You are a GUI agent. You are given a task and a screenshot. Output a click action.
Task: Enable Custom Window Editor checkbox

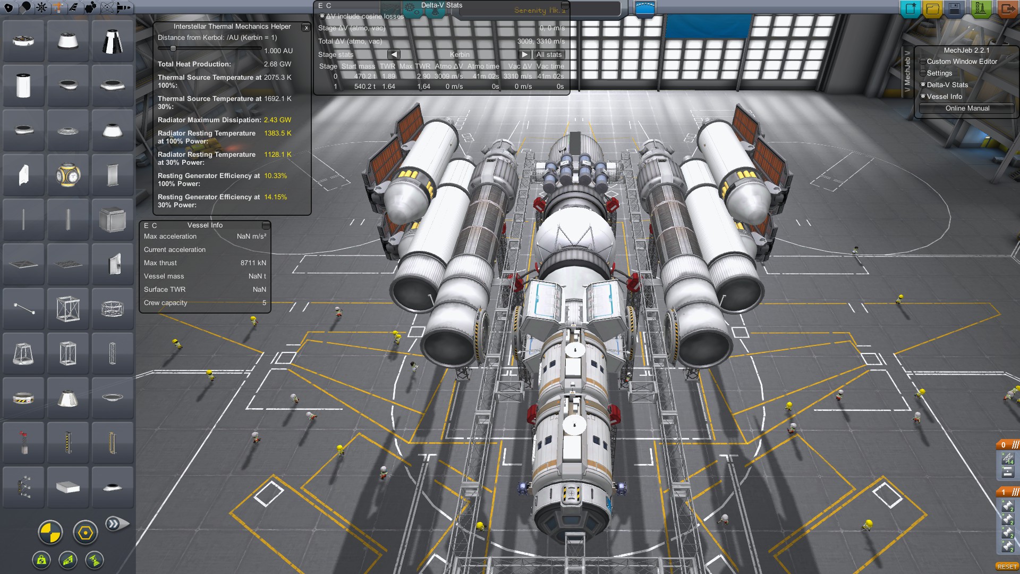[x=923, y=62]
